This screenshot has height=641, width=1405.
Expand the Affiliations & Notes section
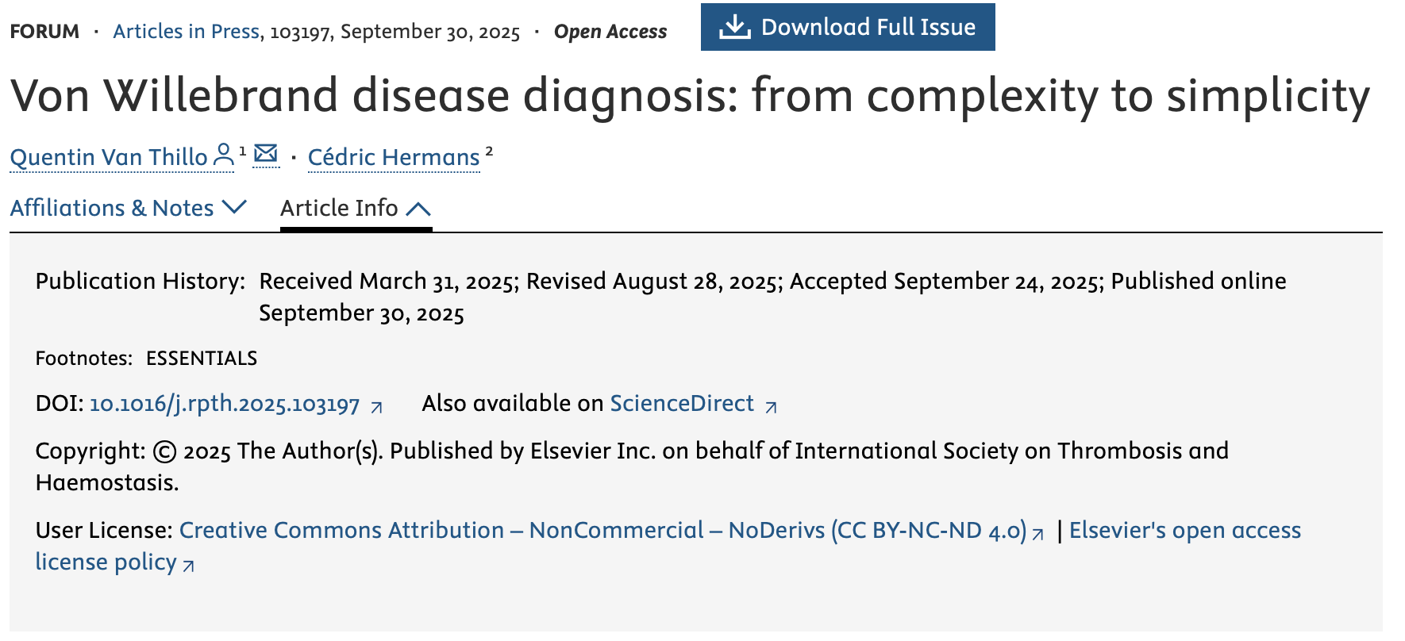click(128, 208)
